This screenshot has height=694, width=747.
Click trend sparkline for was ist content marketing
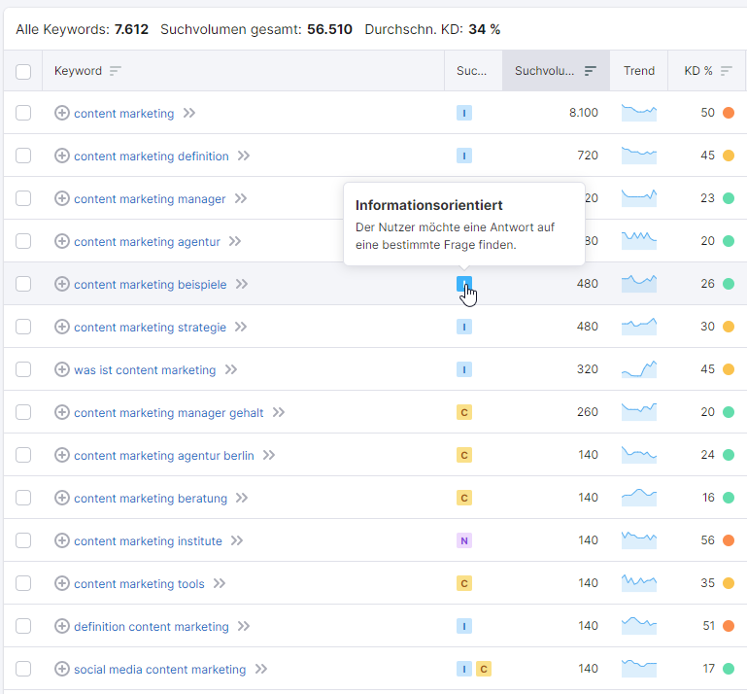click(639, 369)
